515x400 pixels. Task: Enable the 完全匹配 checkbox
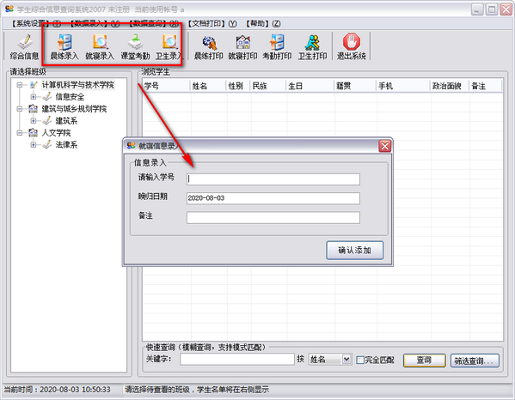coord(360,360)
